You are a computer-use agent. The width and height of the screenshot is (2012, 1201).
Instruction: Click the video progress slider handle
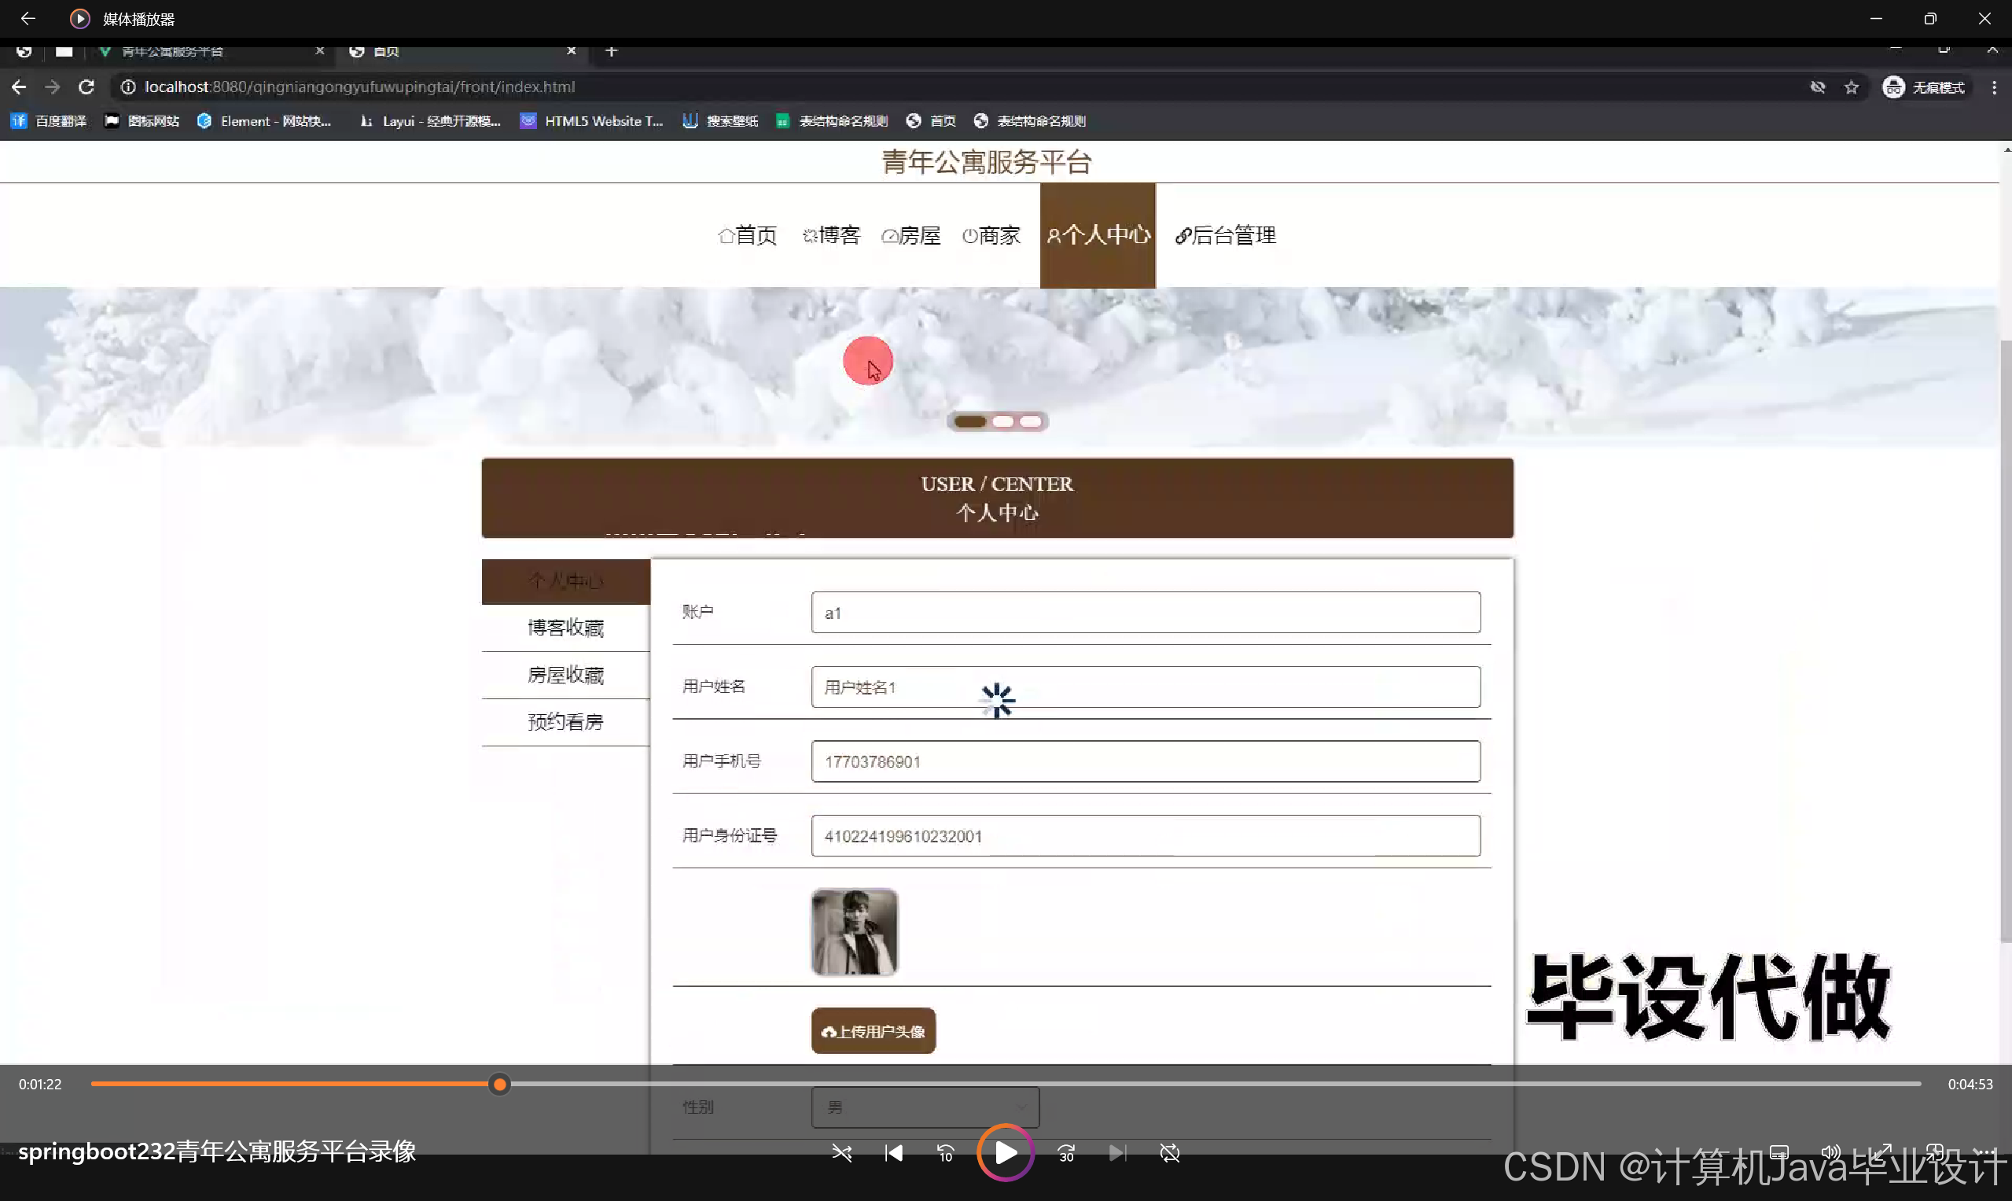click(x=500, y=1084)
